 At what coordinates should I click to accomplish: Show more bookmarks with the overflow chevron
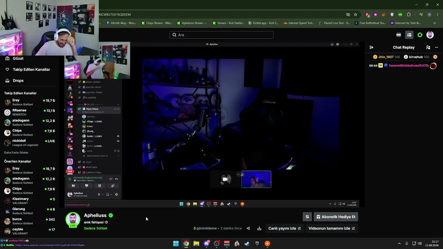click(x=435, y=23)
